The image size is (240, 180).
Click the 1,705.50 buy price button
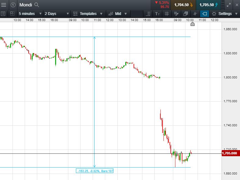click(x=208, y=5)
